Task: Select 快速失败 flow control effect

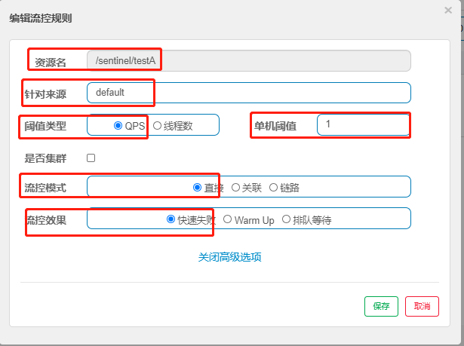Action: (171, 219)
